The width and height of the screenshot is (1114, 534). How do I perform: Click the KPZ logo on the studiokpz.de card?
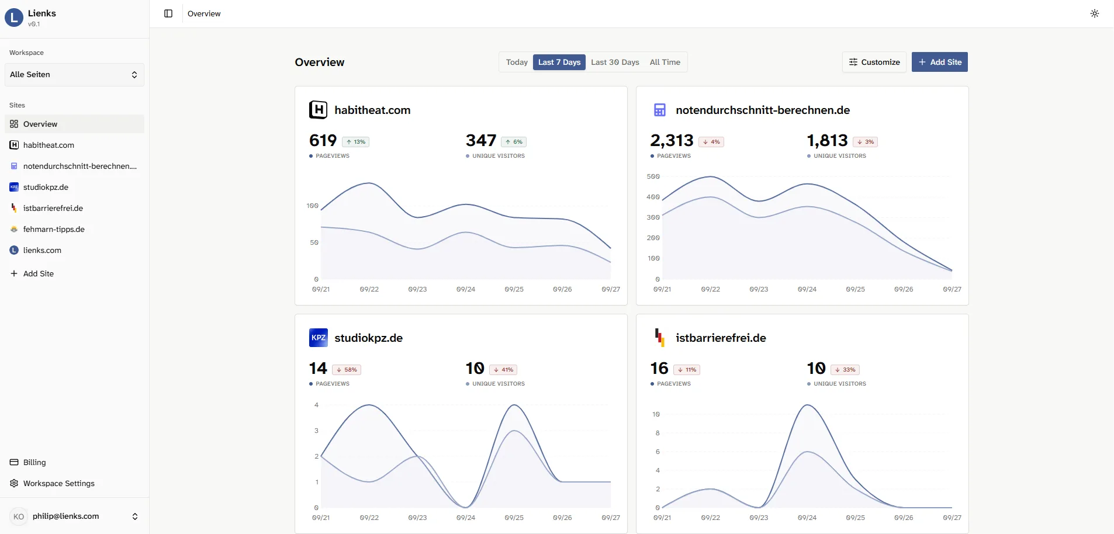coord(319,338)
